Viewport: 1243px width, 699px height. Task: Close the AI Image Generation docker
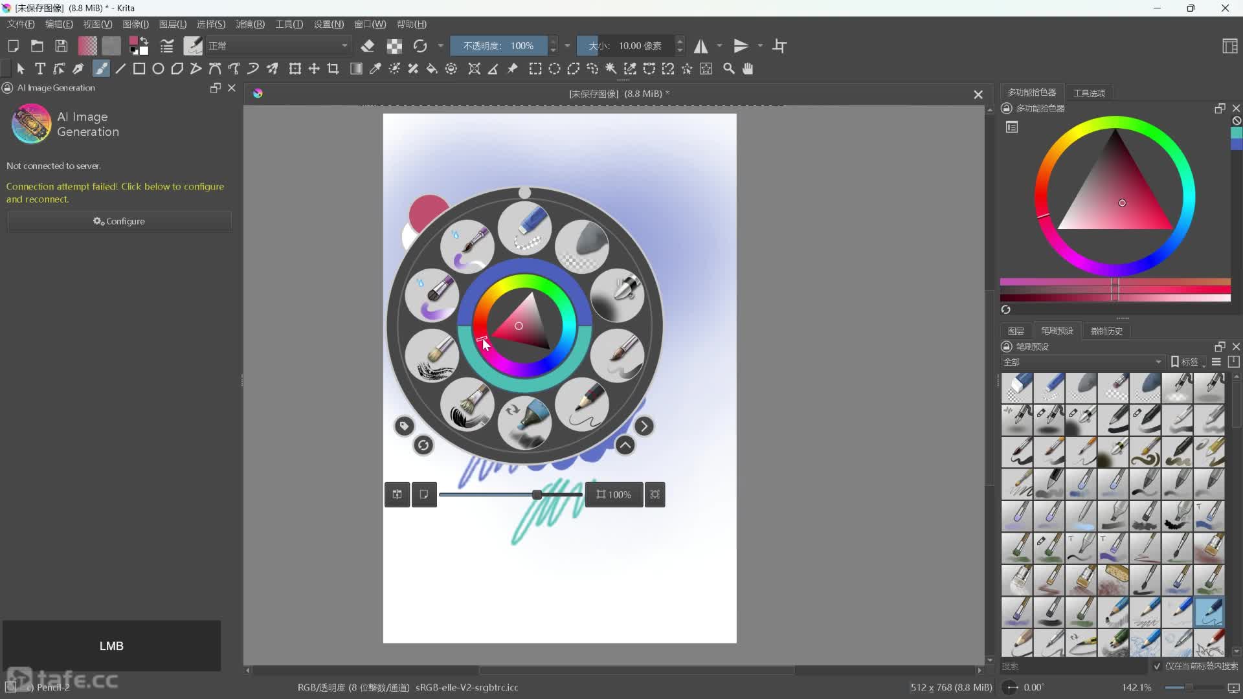[232, 88]
